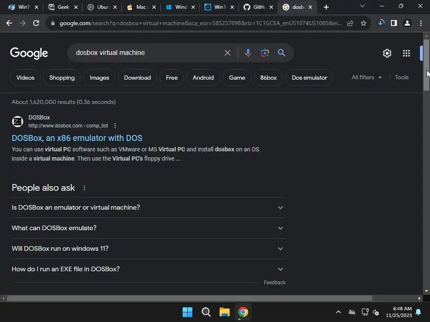Open the search Tools options

401,78
